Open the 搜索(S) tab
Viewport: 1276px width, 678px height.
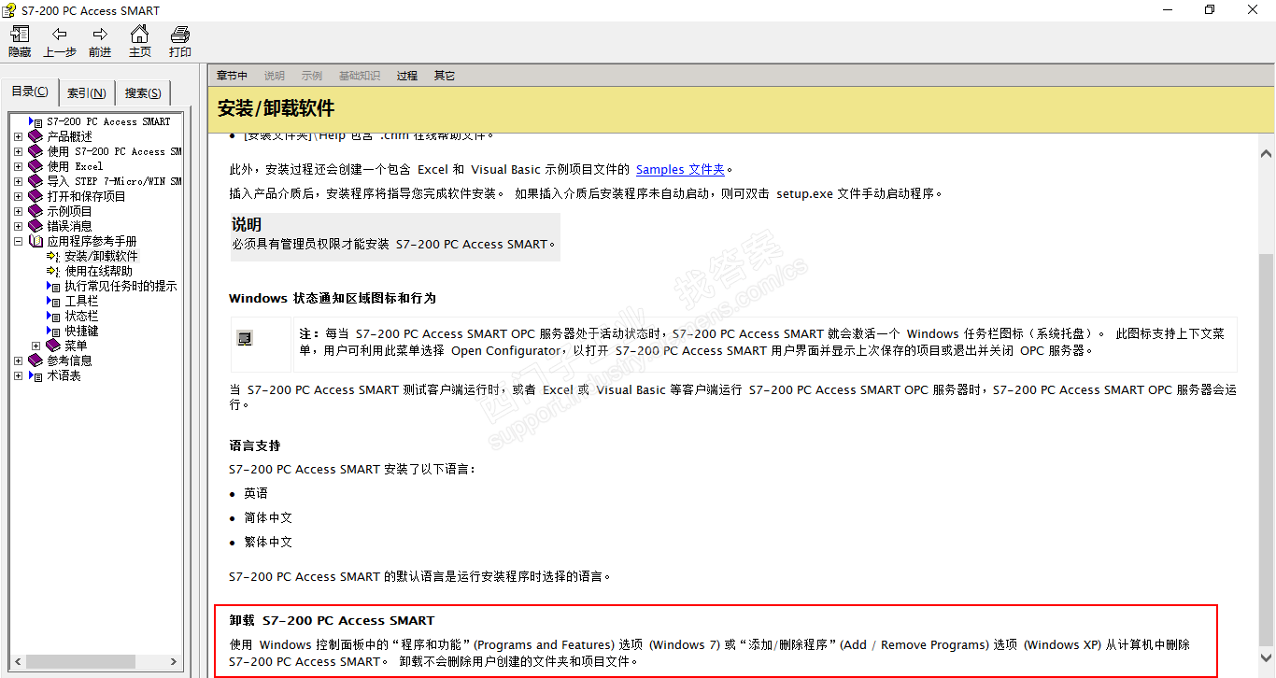143,93
